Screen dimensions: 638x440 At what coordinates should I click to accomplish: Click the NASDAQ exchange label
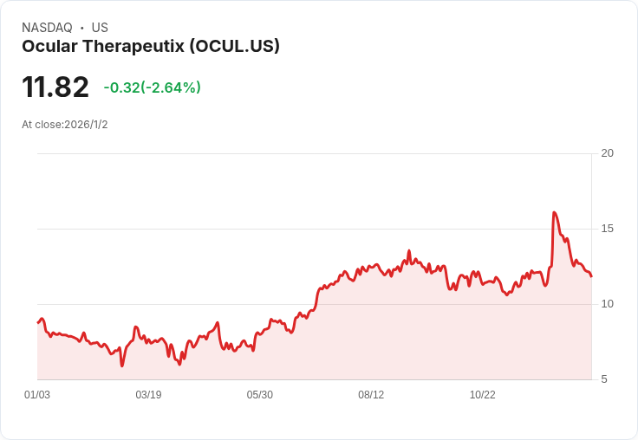click(x=47, y=28)
